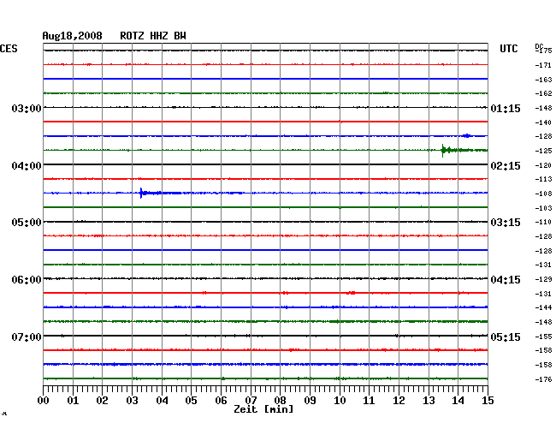This screenshot has height=423, width=556.
Task: Select the '04:15' UTC time label
Action: 506,280
